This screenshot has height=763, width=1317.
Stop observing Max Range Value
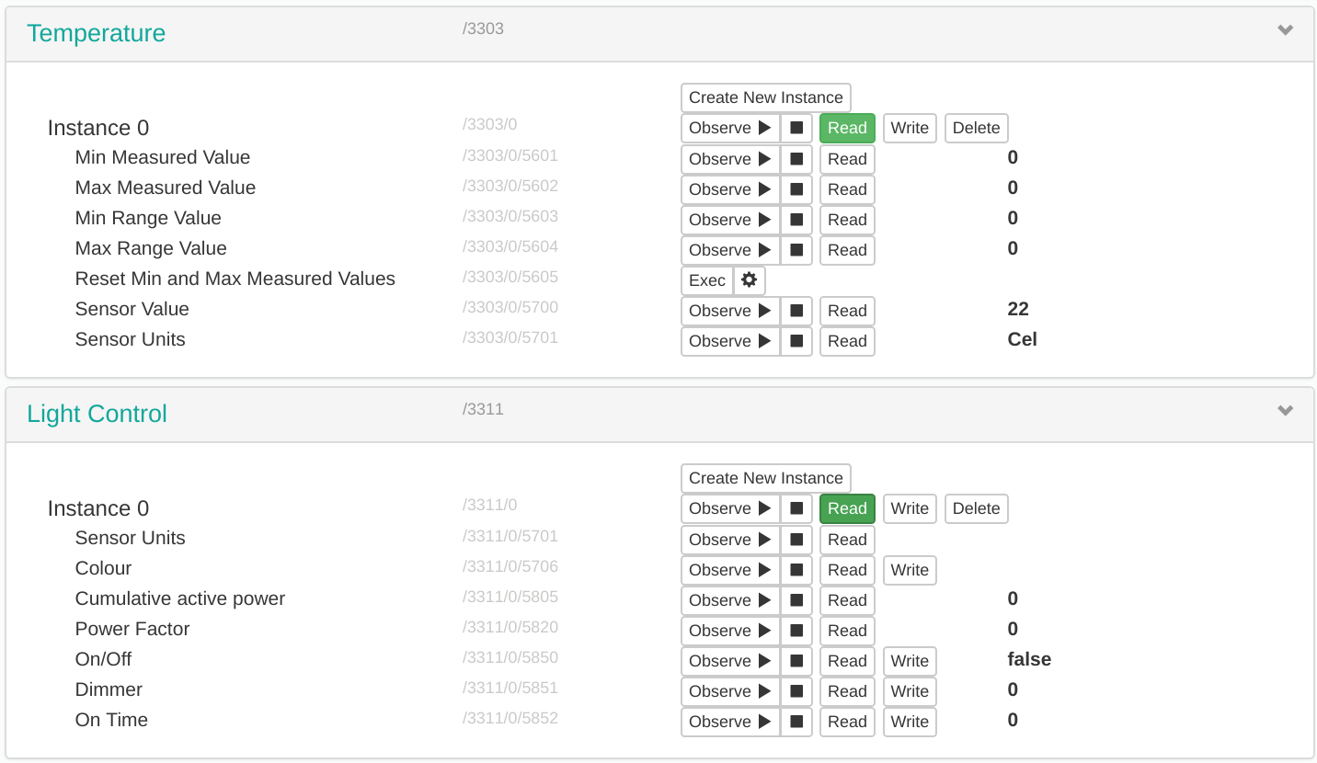point(796,250)
